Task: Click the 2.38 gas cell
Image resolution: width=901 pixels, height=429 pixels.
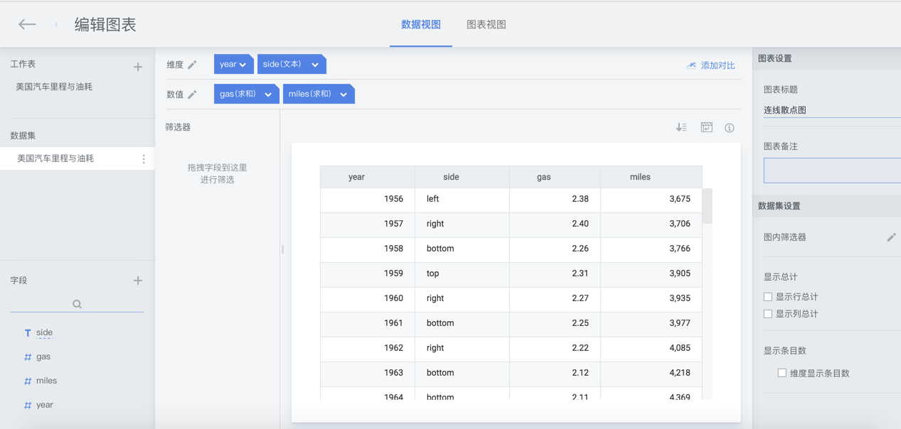Action: pos(555,199)
